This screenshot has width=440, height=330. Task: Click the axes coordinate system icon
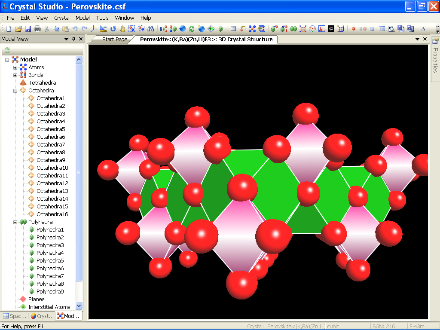(x=94, y=29)
